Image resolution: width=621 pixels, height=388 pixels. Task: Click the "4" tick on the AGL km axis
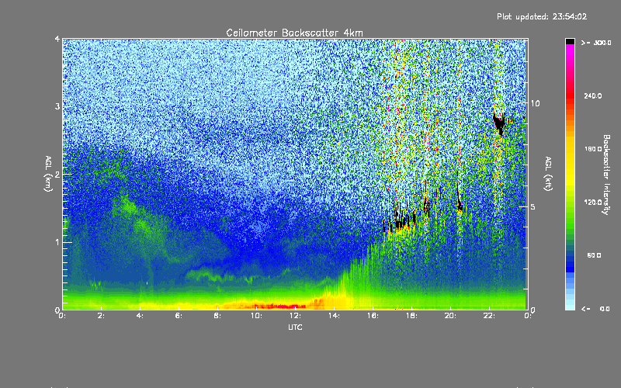(57, 39)
